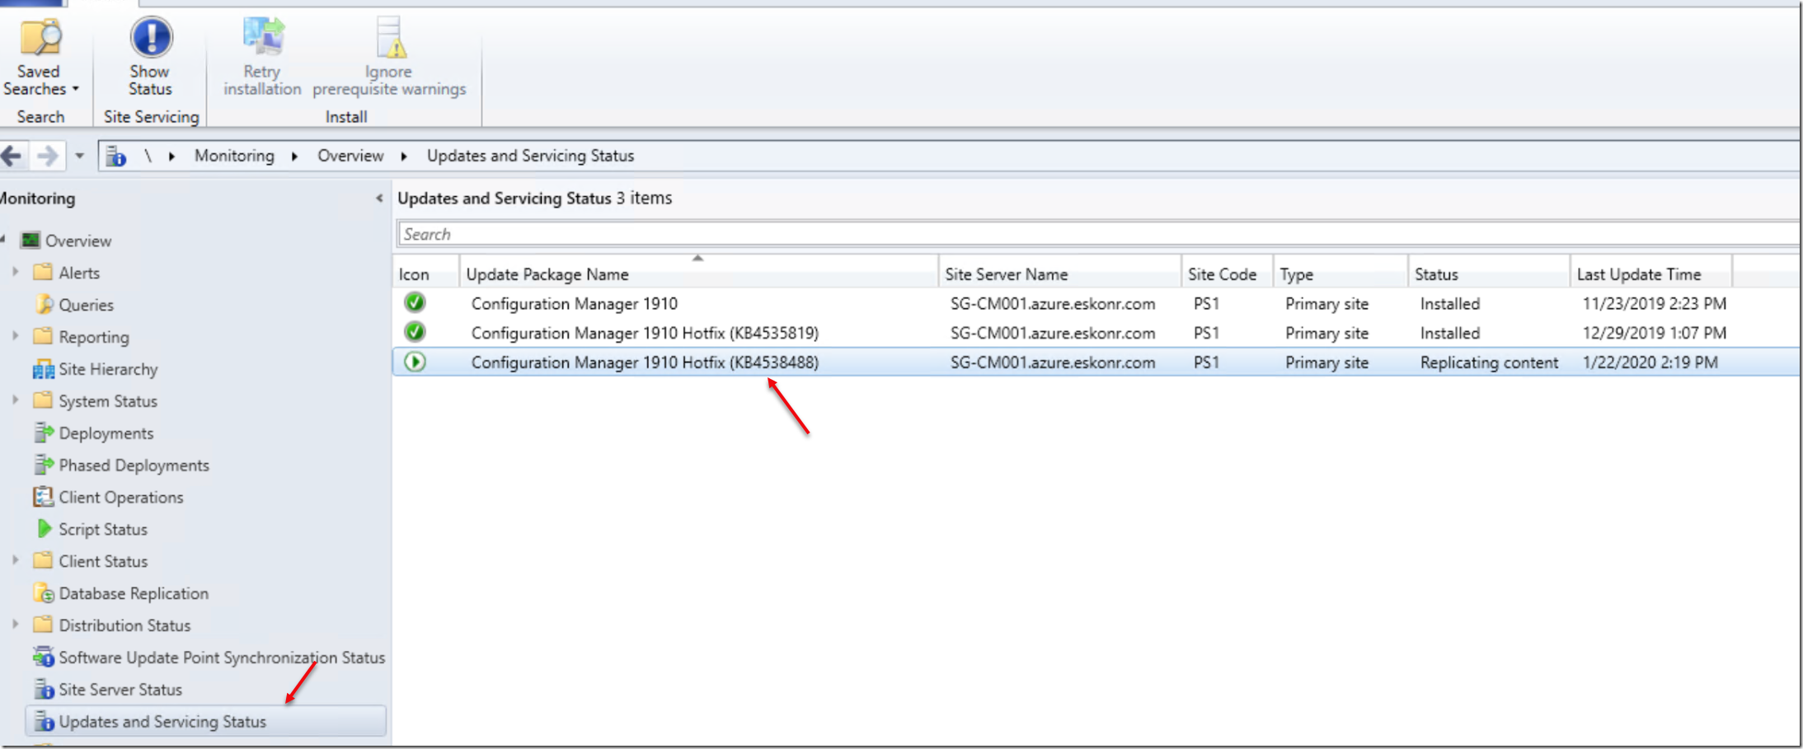Expand the Distribution Status folder
The width and height of the screenshot is (1803, 749).
click(x=15, y=625)
